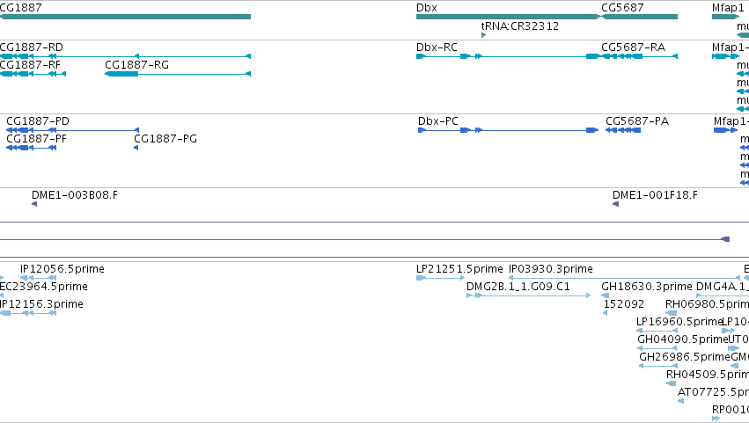
Task: Click the IP03930.3prime EST feature
Action: [625, 278]
